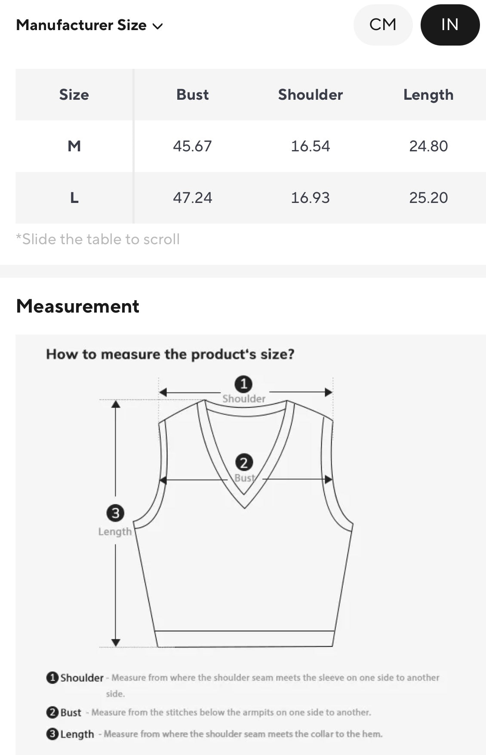This screenshot has width=486, height=755.
Task: Click the legend's number 1 Shoulder bullet
Action: tap(52, 678)
